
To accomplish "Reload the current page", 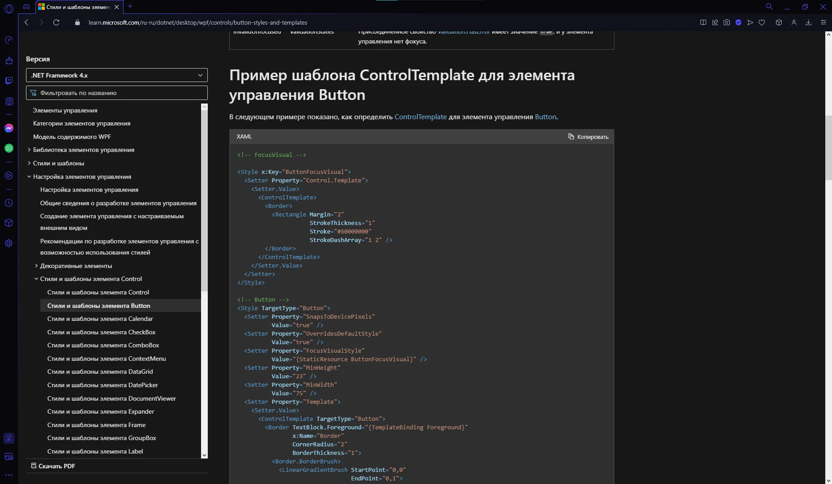I will point(56,22).
